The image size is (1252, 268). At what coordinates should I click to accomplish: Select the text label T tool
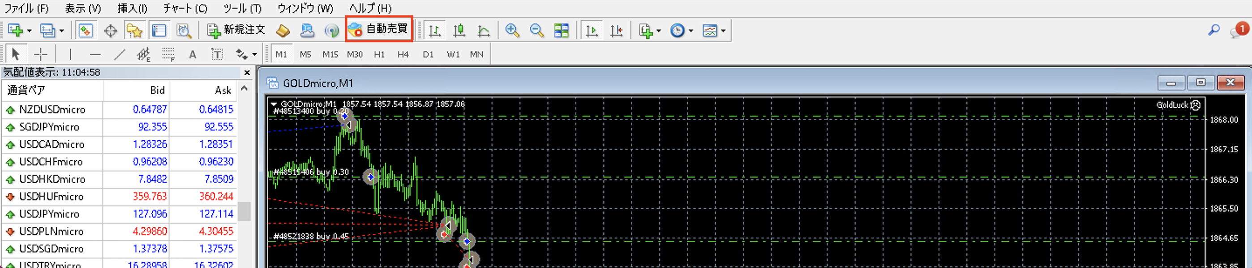(x=217, y=54)
